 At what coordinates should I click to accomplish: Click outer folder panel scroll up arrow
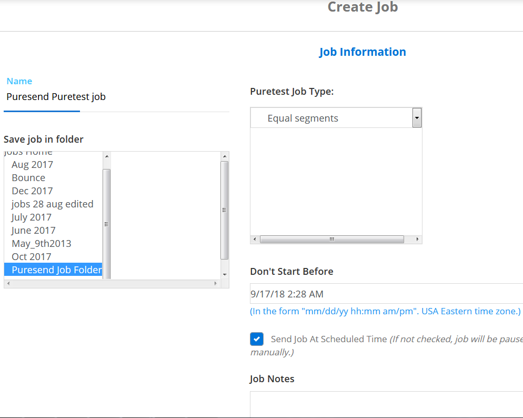[x=225, y=156]
